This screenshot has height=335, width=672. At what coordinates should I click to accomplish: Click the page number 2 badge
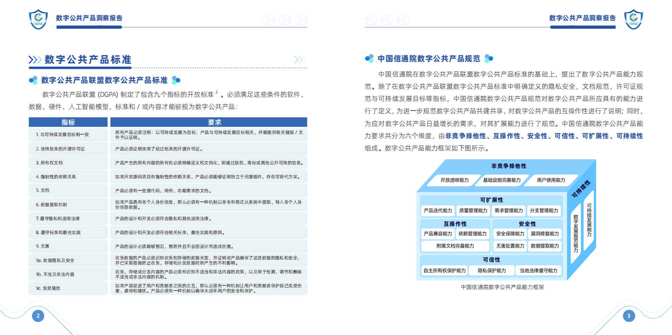[x=38, y=316]
